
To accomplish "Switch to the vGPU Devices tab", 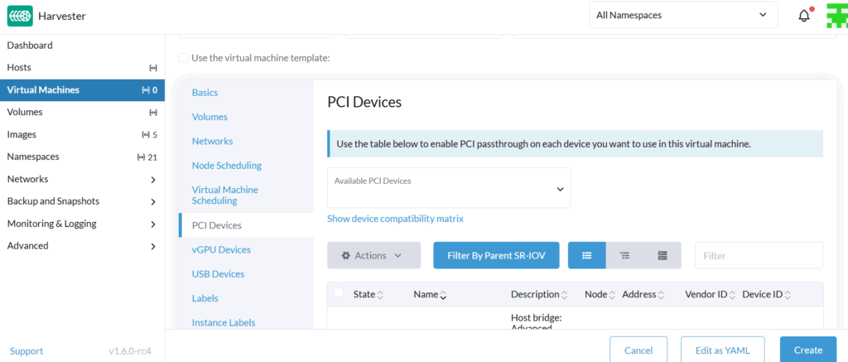I will pos(221,249).
